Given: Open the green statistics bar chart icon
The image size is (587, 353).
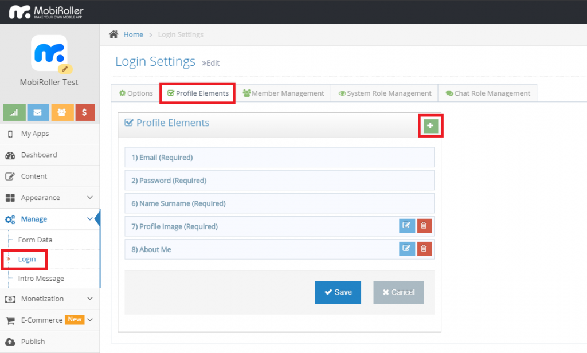Looking at the screenshot, I should (14, 112).
